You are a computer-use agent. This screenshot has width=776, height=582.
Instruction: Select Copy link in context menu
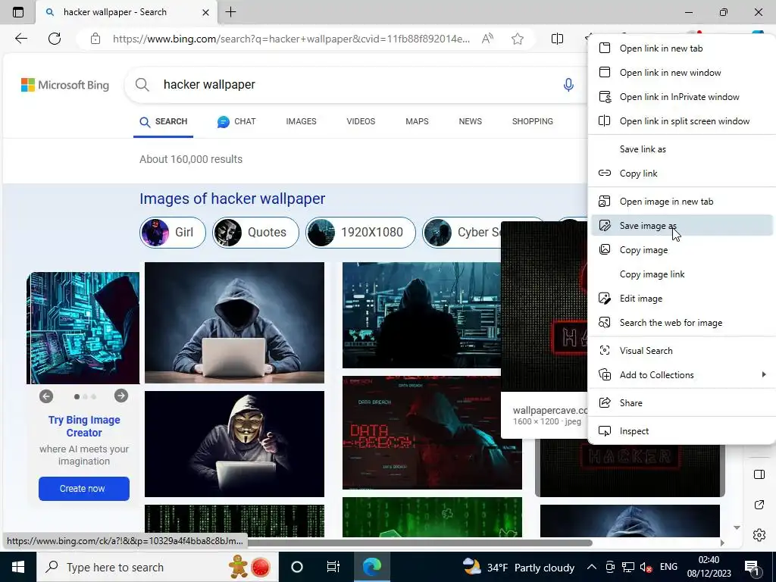click(681, 174)
